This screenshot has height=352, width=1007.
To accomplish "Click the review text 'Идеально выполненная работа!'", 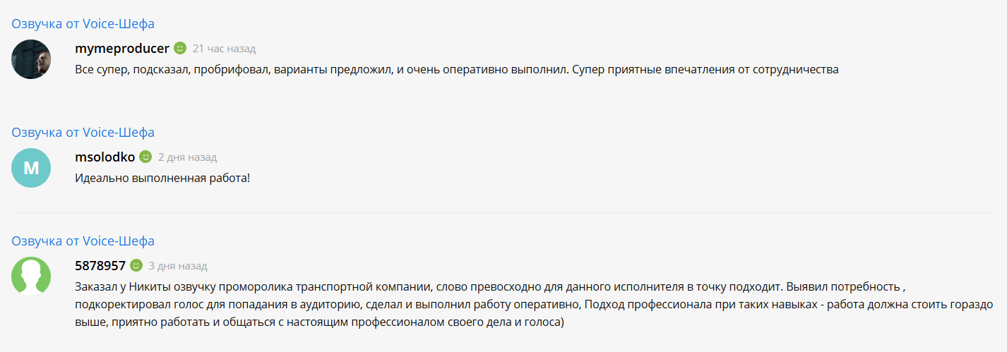I will [162, 178].
